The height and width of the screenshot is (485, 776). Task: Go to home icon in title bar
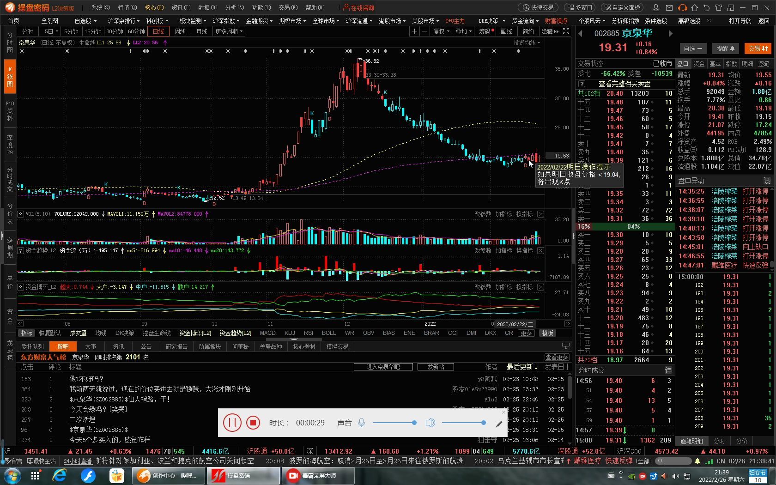point(694,8)
